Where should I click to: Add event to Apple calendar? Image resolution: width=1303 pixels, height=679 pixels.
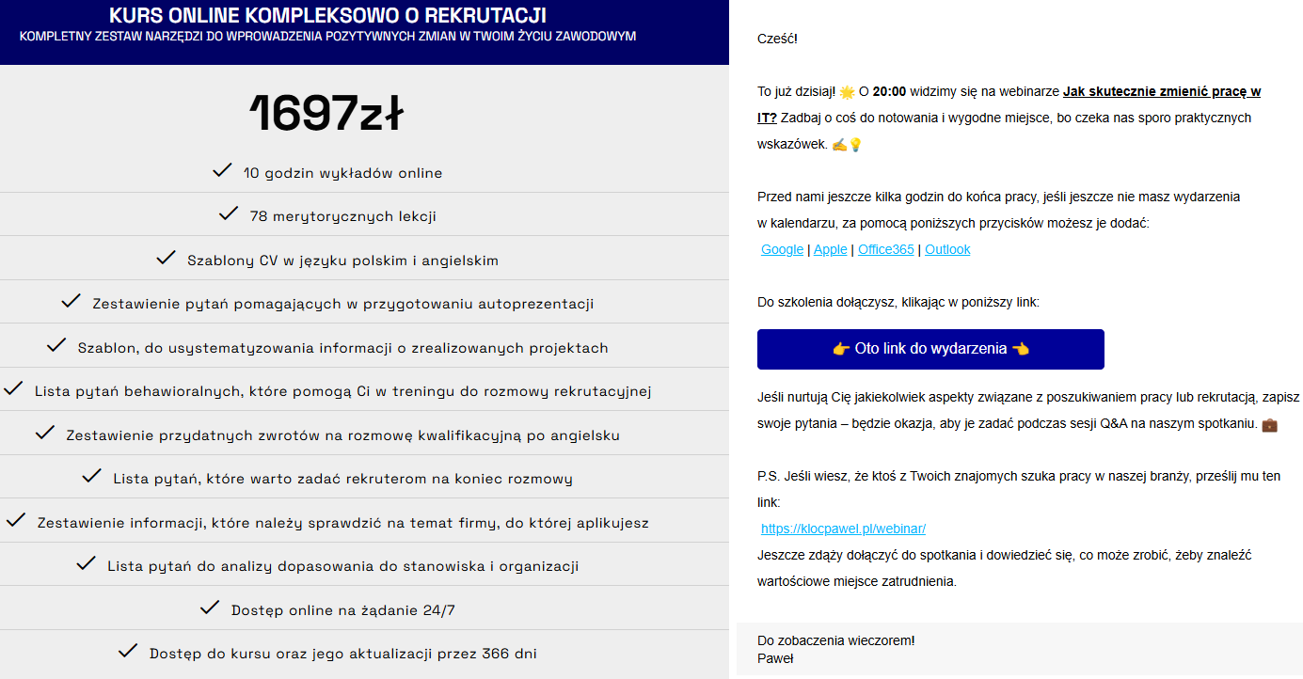click(x=830, y=249)
